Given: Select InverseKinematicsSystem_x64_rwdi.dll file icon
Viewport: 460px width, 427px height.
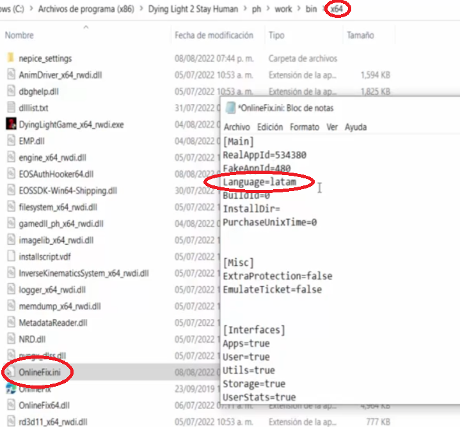Looking at the screenshot, I should pyautogui.click(x=11, y=272).
